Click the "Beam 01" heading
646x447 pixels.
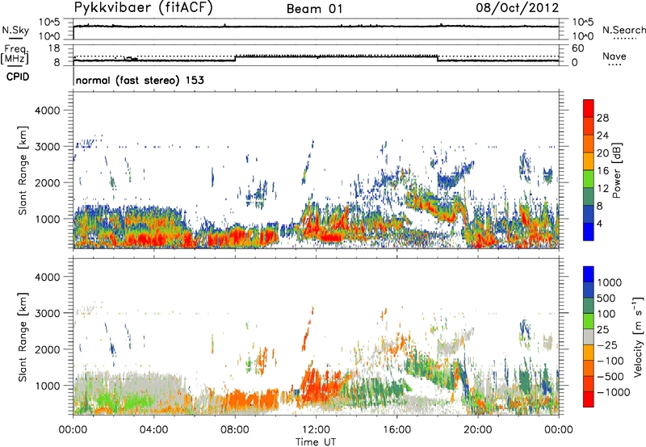pos(315,9)
